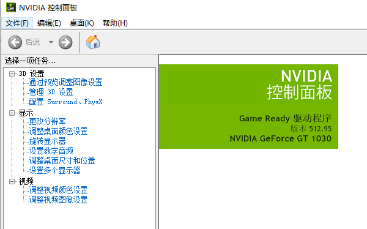Open the 文件(F) menu
This screenshot has height=229, width=367.
17,23
